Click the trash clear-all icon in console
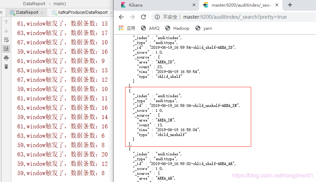 coord(6,67)
